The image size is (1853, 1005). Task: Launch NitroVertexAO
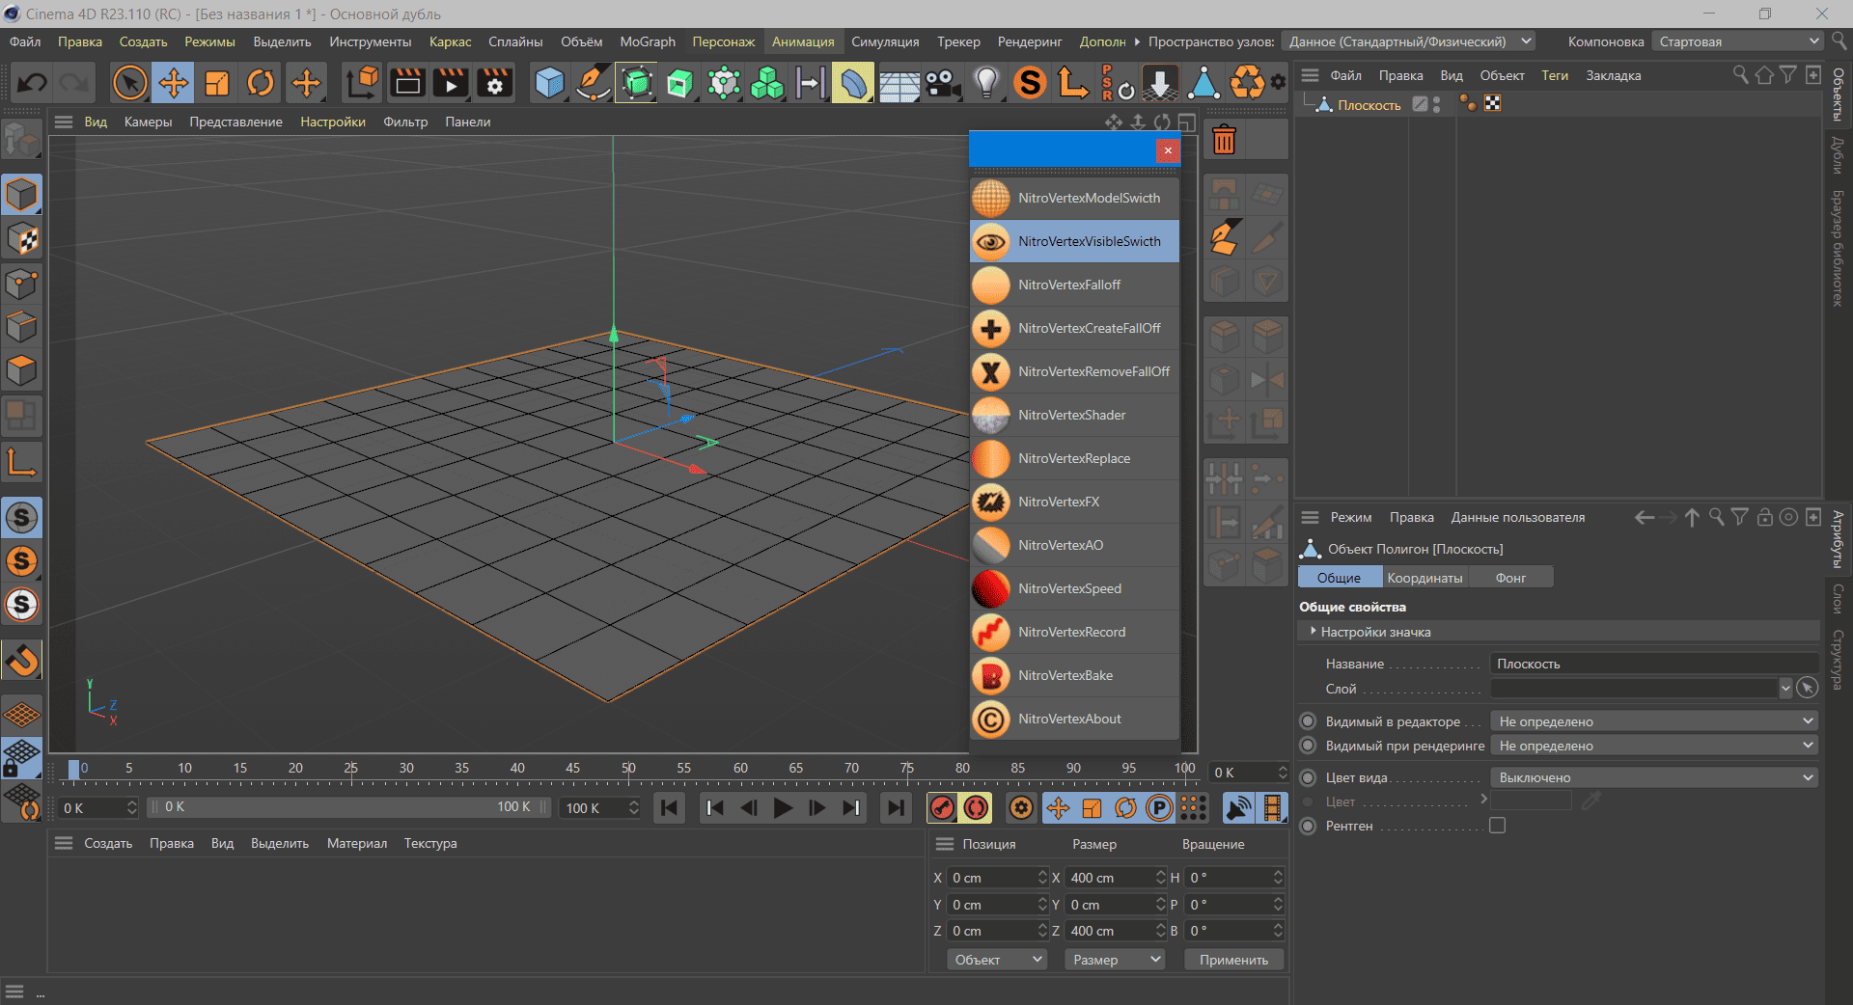click(x=1074, y=545)
